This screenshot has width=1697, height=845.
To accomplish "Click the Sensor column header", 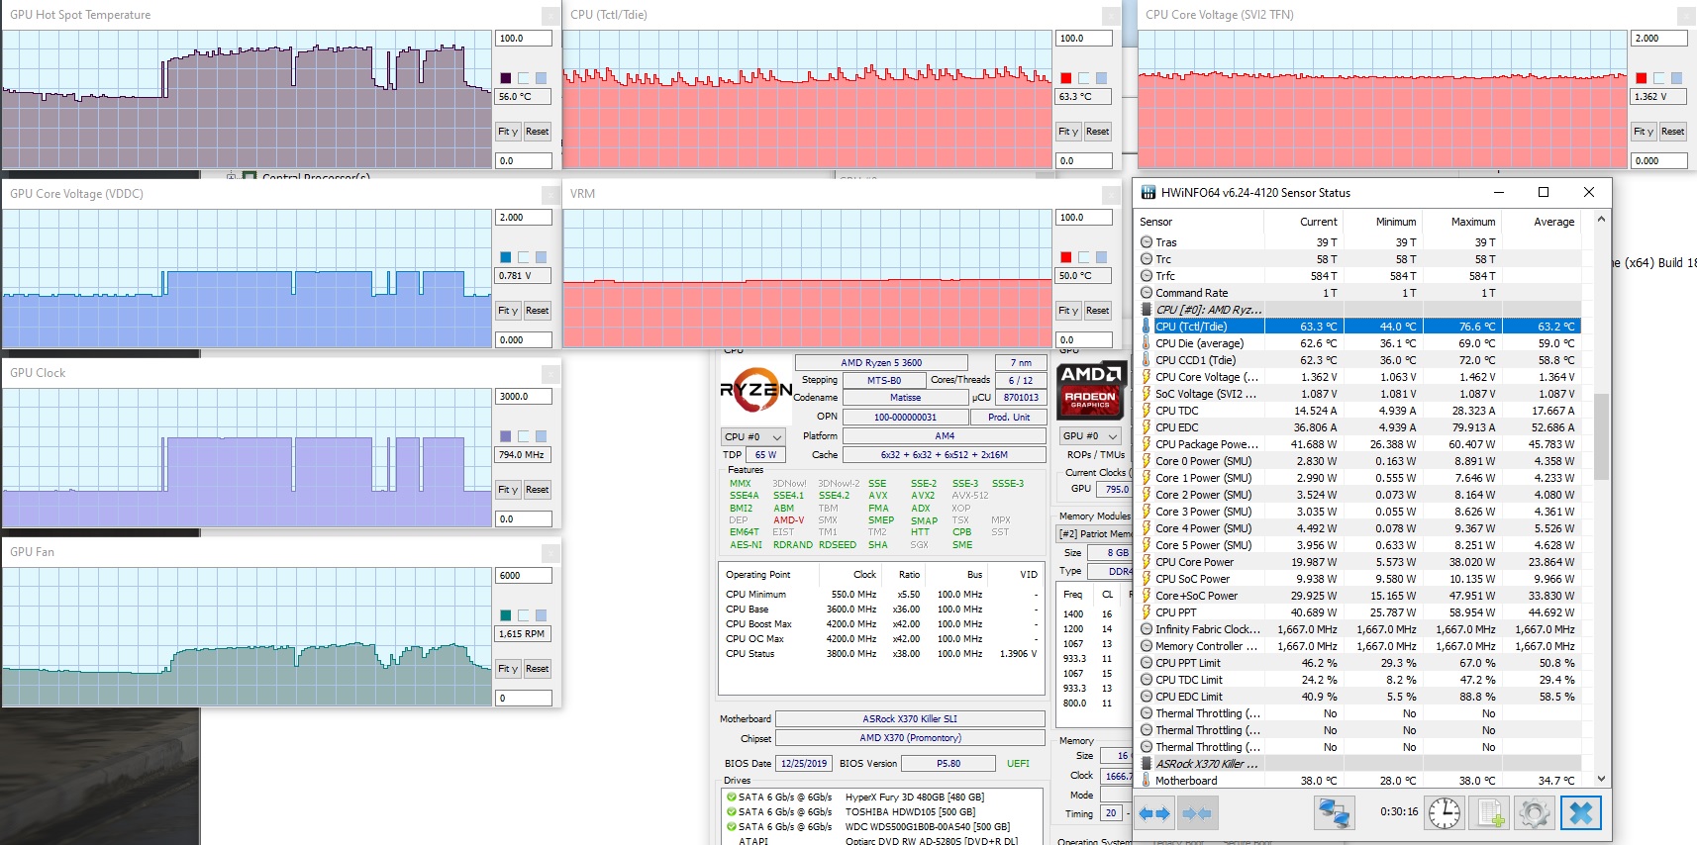I will (1200, 222).
